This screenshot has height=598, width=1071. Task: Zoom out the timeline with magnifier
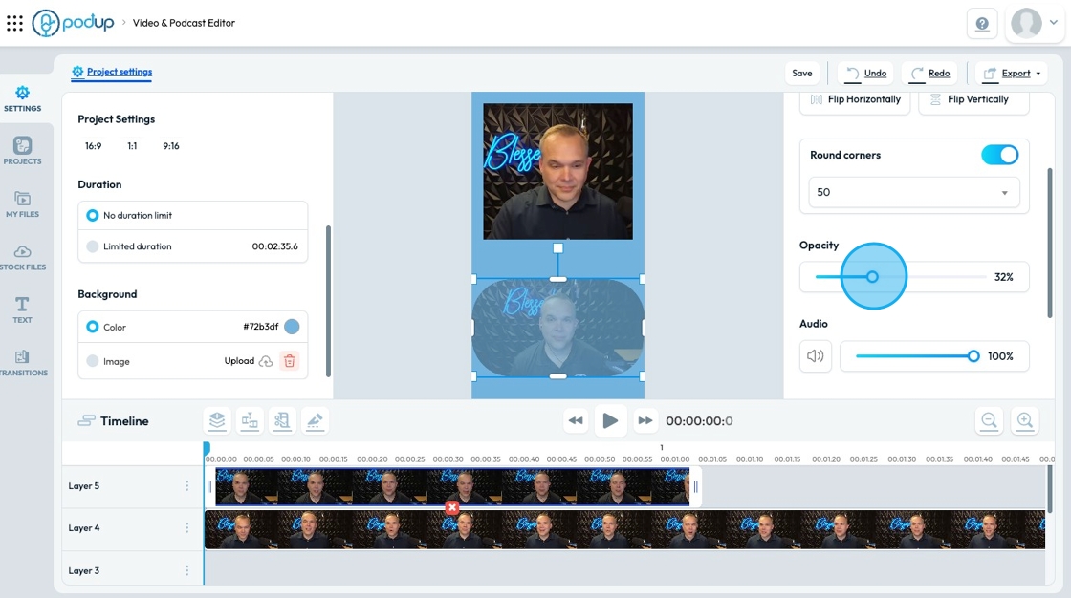[x=989, y=420]
